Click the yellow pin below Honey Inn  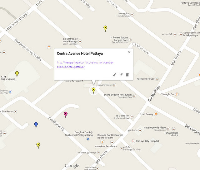point(105,28)
